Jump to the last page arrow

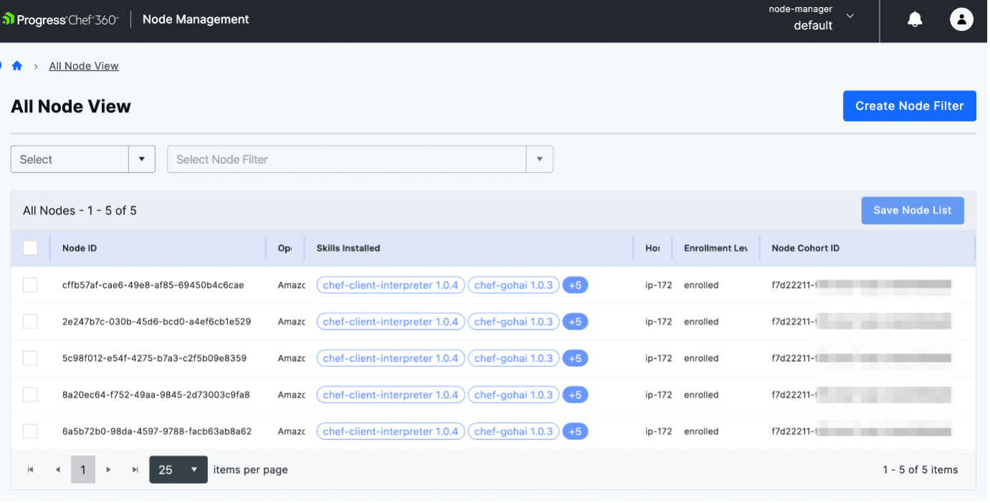pyautogui.click(x=135, y=470)
